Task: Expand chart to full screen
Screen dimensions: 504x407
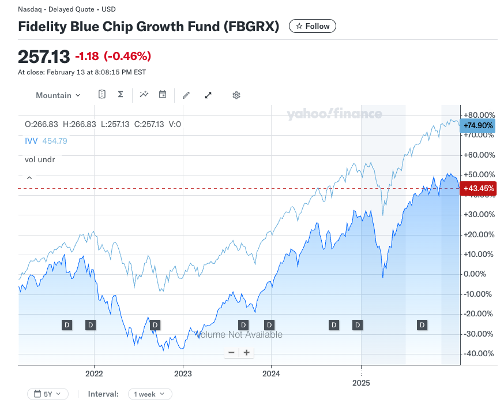Action: coord(208,95)
